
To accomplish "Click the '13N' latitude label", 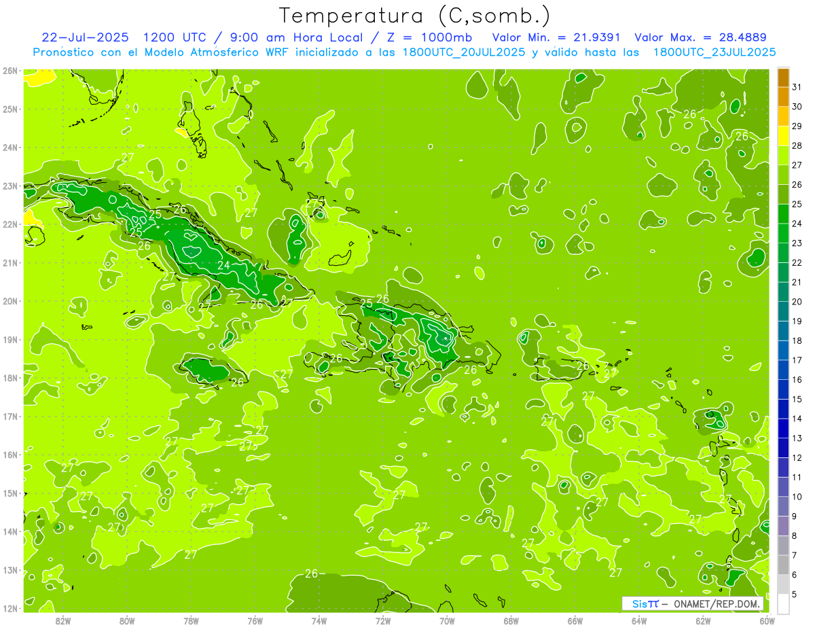I will click(x=10, y=570).
